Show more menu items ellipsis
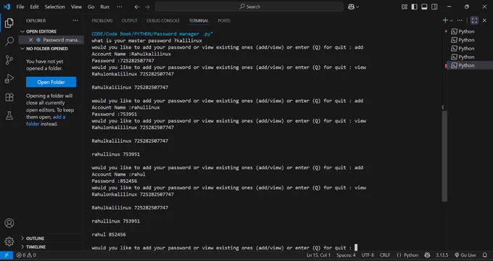 (120, 7)
